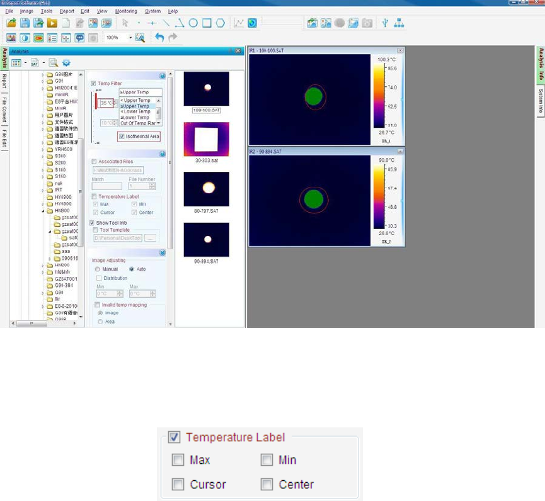Screen dimensions: 545x501
Task: Click the gear settings icon in Analysis panel
Action: [66, 63]
